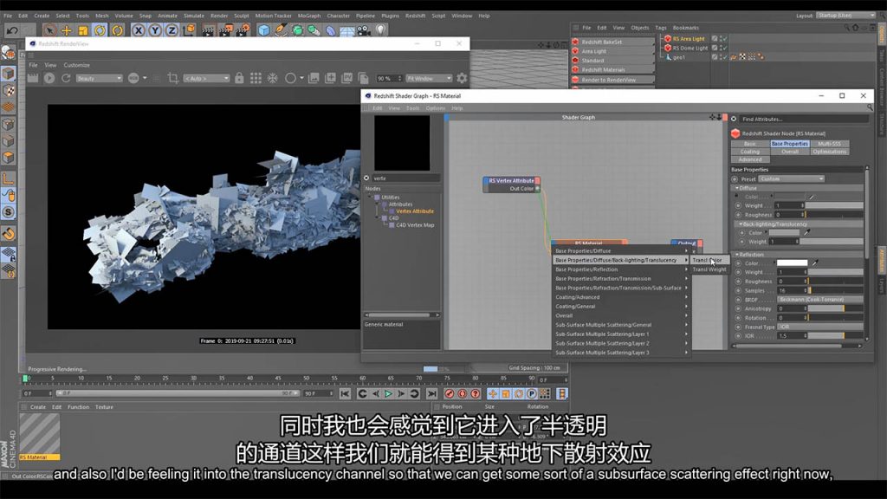
Task: Toggle the Z axis lock
Action: click(172, 30)
